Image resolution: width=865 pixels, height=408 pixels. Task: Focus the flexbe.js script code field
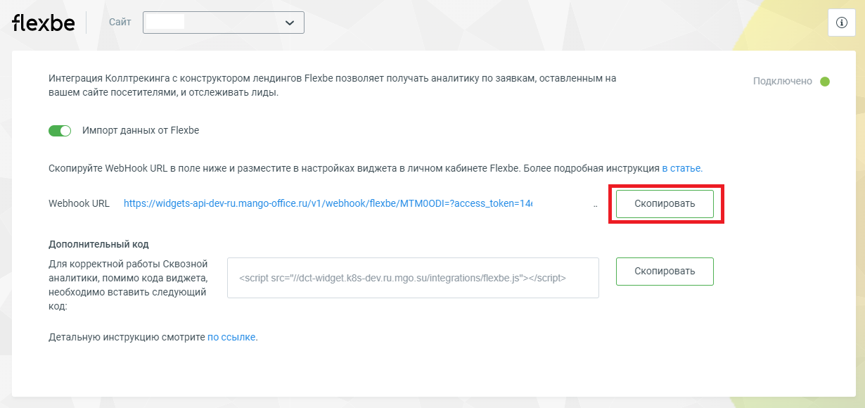coord(413,278)
